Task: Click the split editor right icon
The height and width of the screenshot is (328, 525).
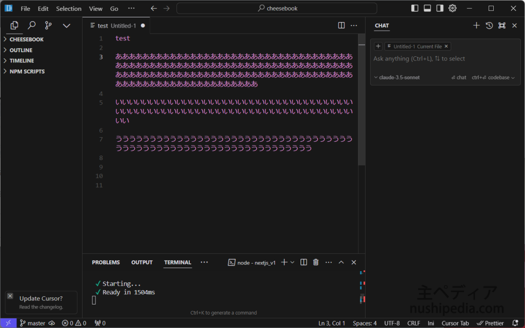Action: point(341,25)
